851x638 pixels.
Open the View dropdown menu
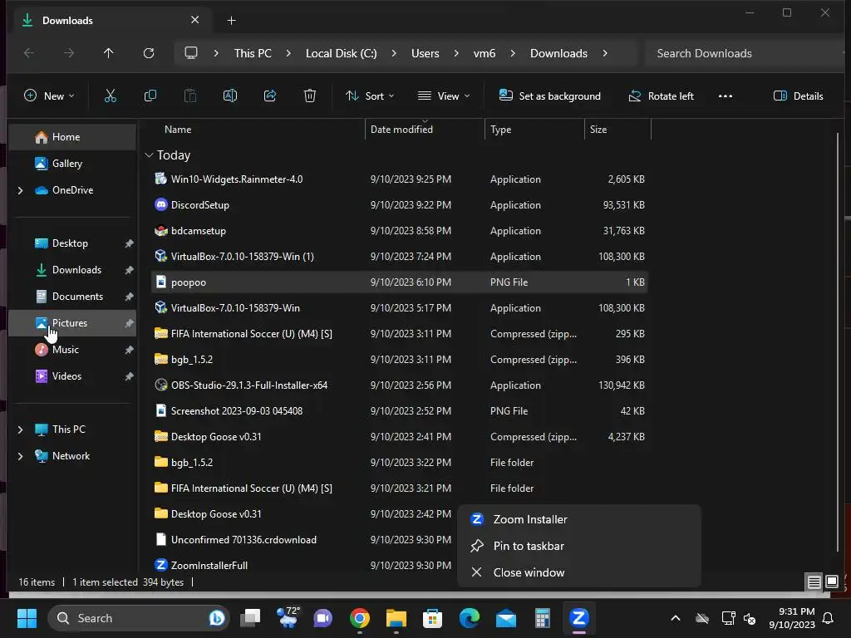click(444, 96)
